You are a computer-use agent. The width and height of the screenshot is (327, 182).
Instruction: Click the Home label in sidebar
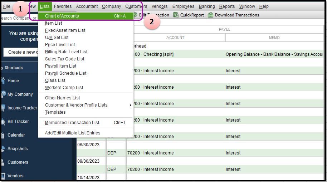(x=13, y=81)
